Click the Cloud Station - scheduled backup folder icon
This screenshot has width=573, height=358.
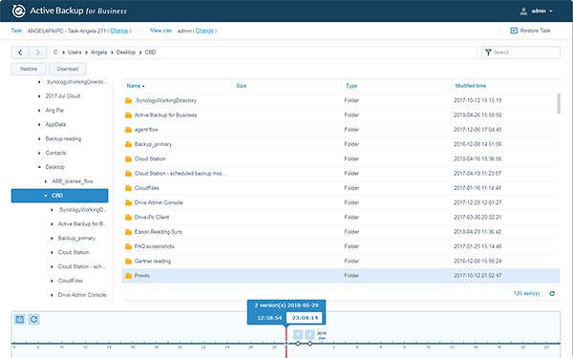pos(128,174)
